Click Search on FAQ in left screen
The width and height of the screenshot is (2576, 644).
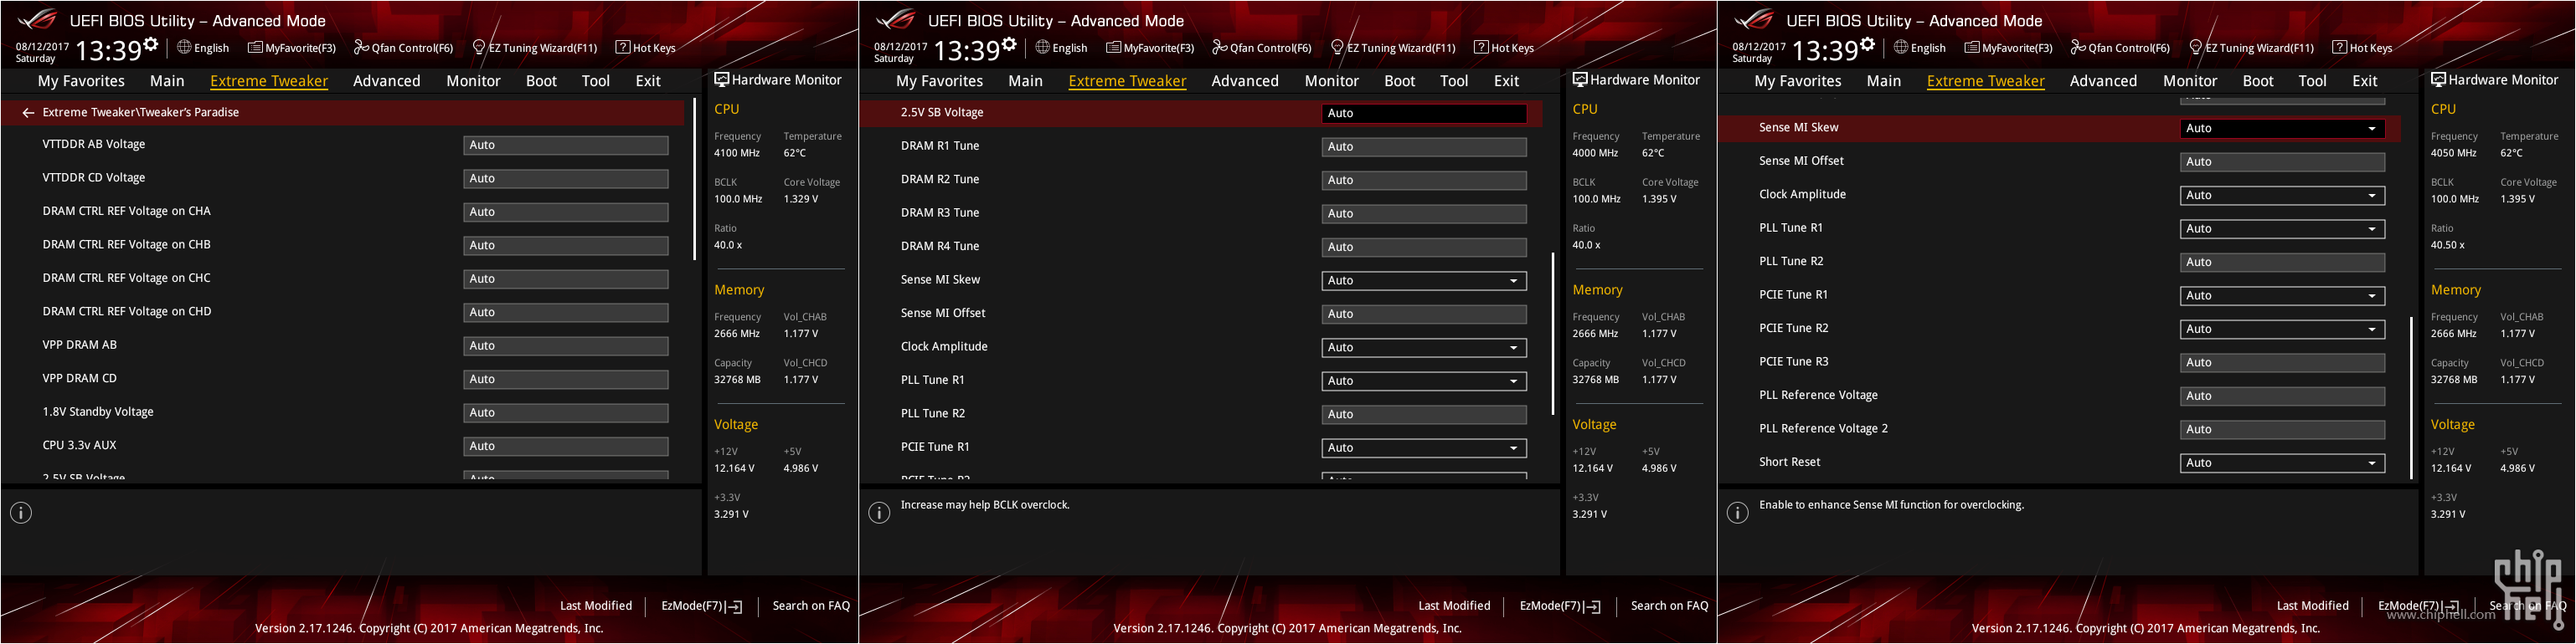coord(811,606)
